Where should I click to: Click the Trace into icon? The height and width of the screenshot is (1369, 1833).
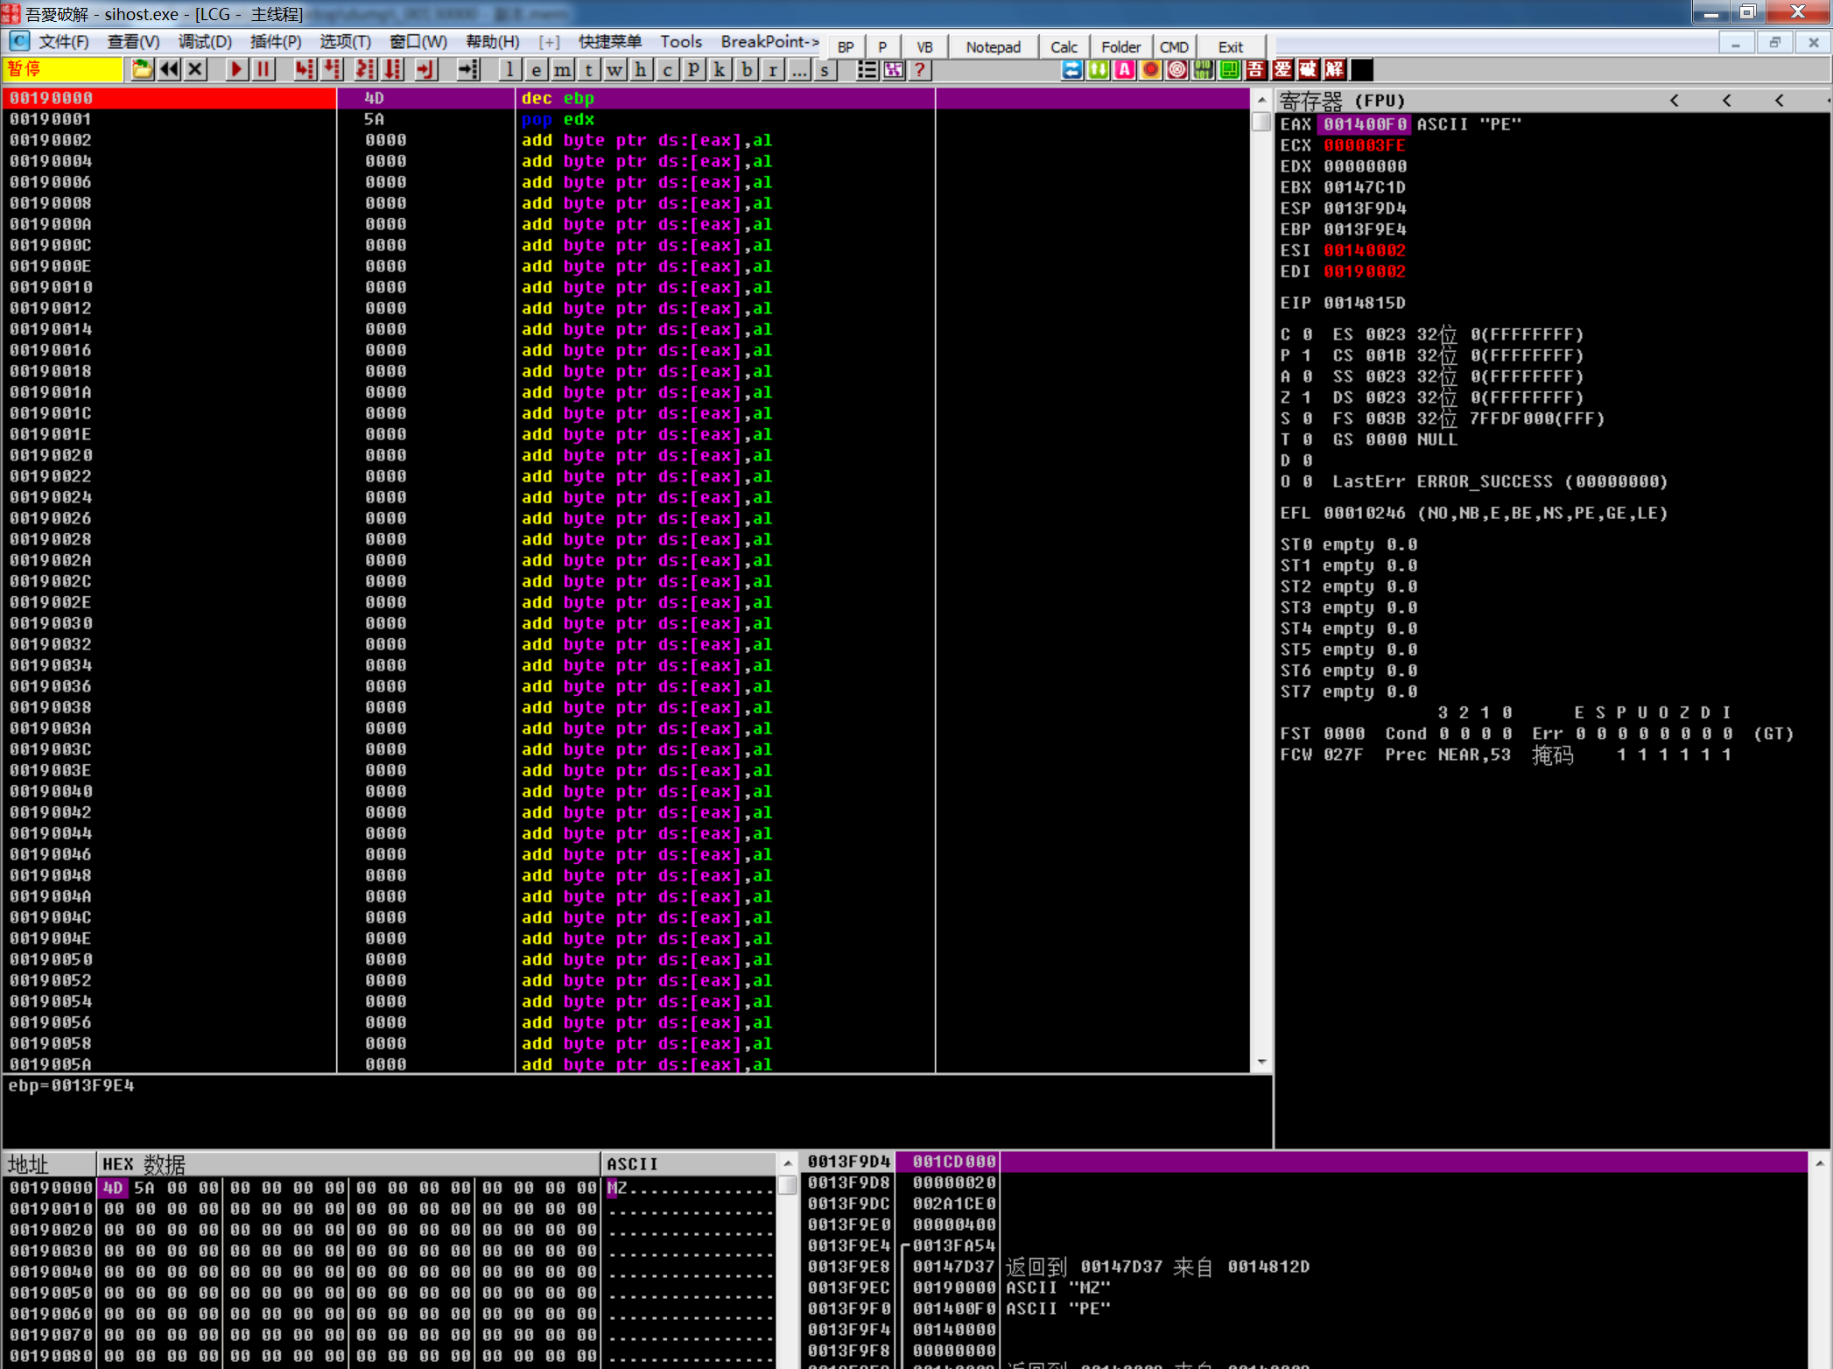pyautogui.click(x=365, y=70)
